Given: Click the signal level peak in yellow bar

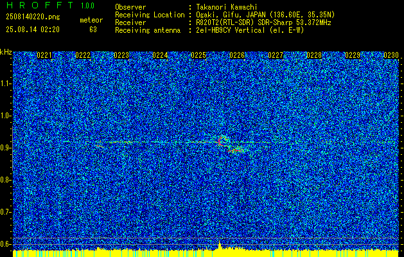Looking at the screenshot, I should pos(220,245).
